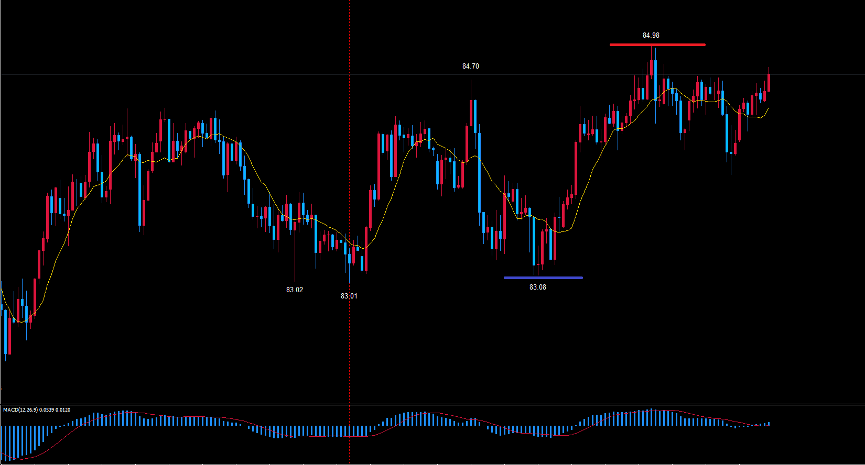Screen dimensions: 865x465
Task: Select the red resistance line below 84.98
Action: coord(657,45)
